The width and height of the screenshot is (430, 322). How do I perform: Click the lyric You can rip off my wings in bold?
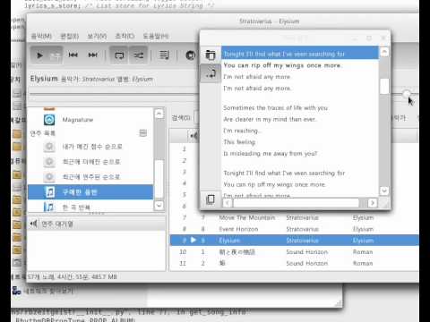282,65
